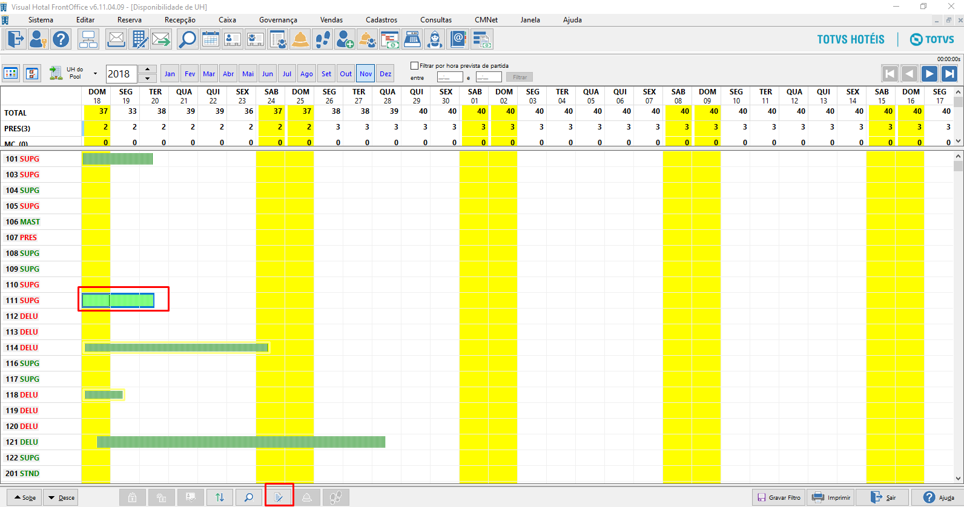Click the single guest card icon
Screen dimensions: 964x507
point(233,39)
